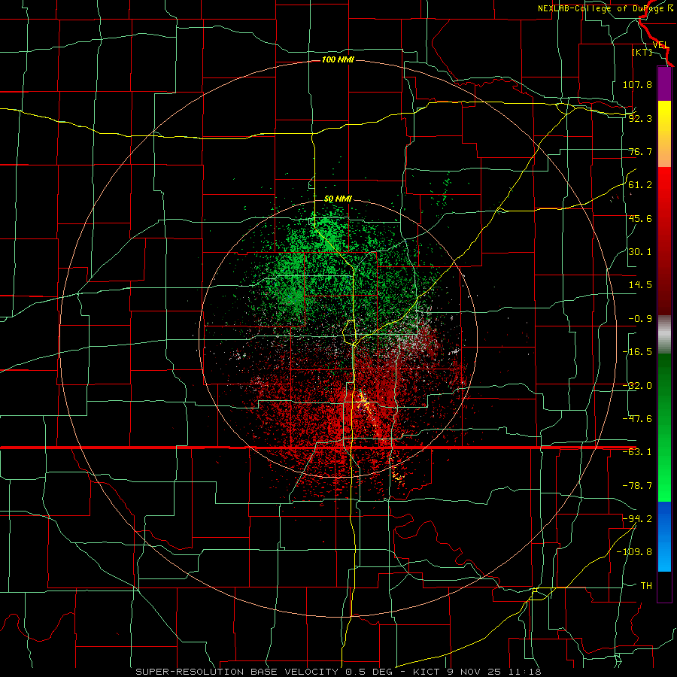The height and width of the screenshot is (677, 677).
Task: Click the -78.7 velocity scale value
Action: tap(637, 486)
